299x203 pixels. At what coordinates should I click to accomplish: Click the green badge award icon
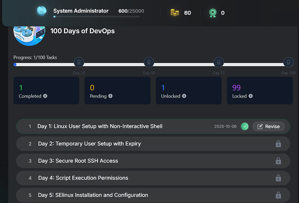212,13
